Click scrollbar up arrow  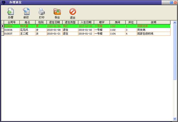[x=175, y=23]
